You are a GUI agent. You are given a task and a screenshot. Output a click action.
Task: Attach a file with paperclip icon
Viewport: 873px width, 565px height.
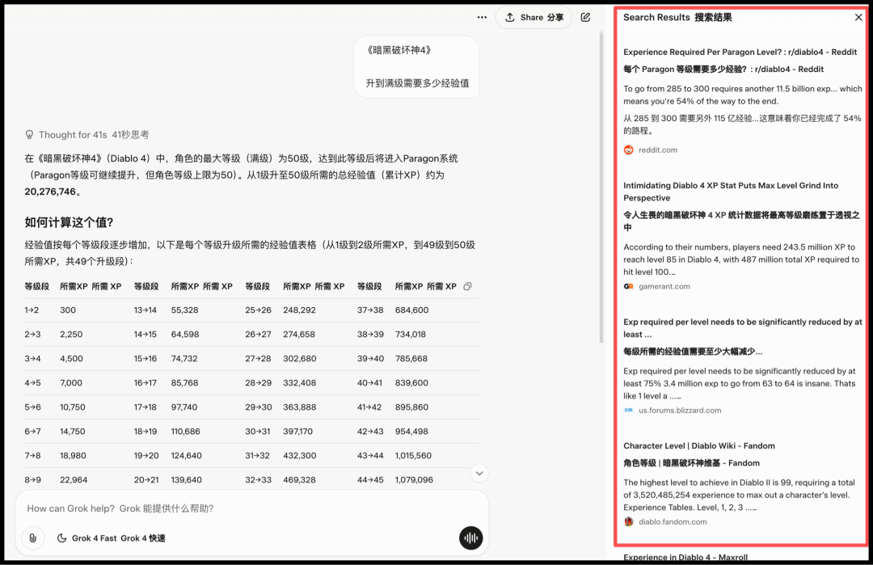click(33, 538)
